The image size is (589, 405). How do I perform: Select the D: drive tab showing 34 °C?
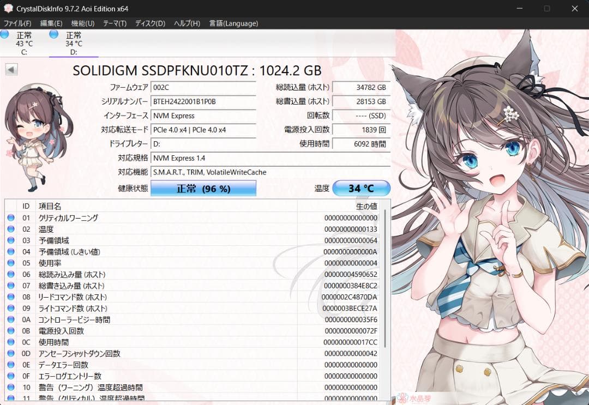[74, 43]
